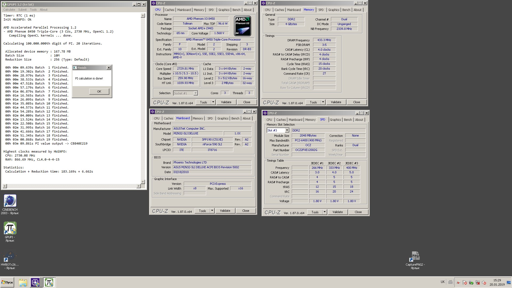Open the file explorer folder in taskbar

click(23, 282)
